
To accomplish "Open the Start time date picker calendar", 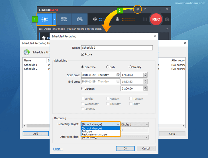I will click(x=118, y=75).
